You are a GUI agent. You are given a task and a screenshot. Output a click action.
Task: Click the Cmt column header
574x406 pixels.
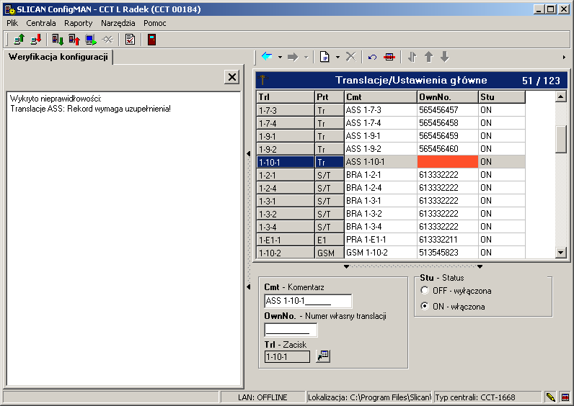pos(380,97)
